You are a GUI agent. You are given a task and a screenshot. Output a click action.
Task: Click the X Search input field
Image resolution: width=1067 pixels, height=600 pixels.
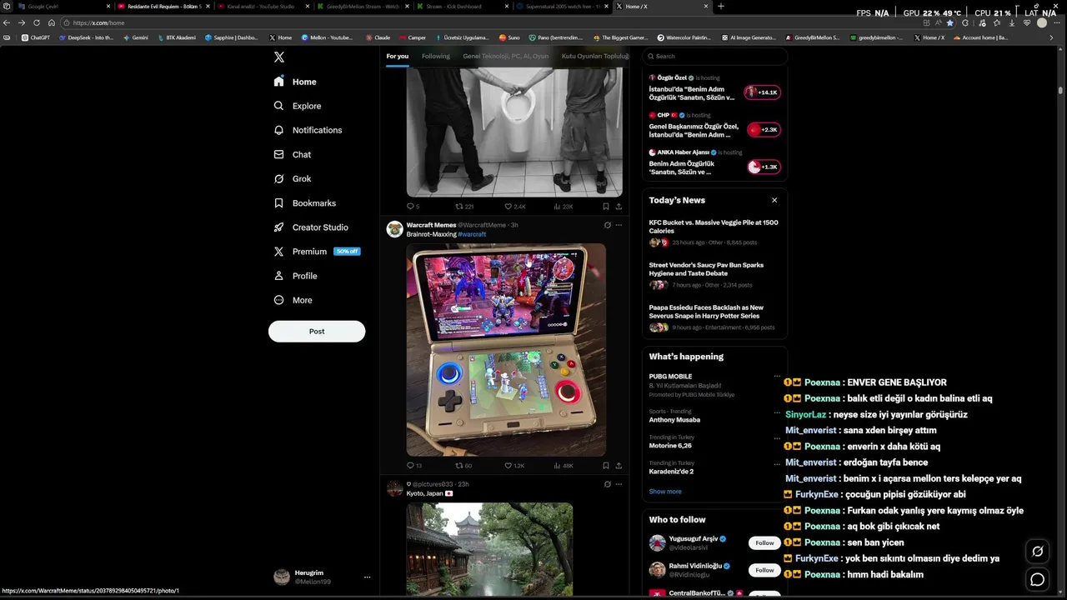[715, 56]
